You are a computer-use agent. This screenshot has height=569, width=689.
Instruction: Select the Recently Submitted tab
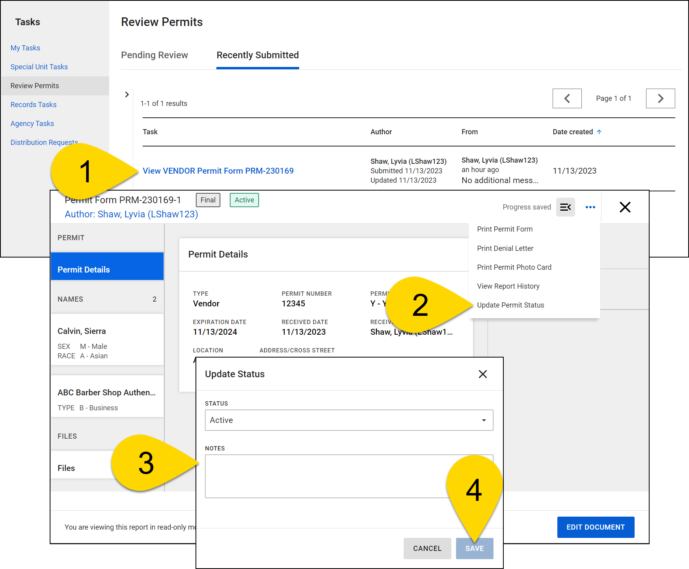257,55
